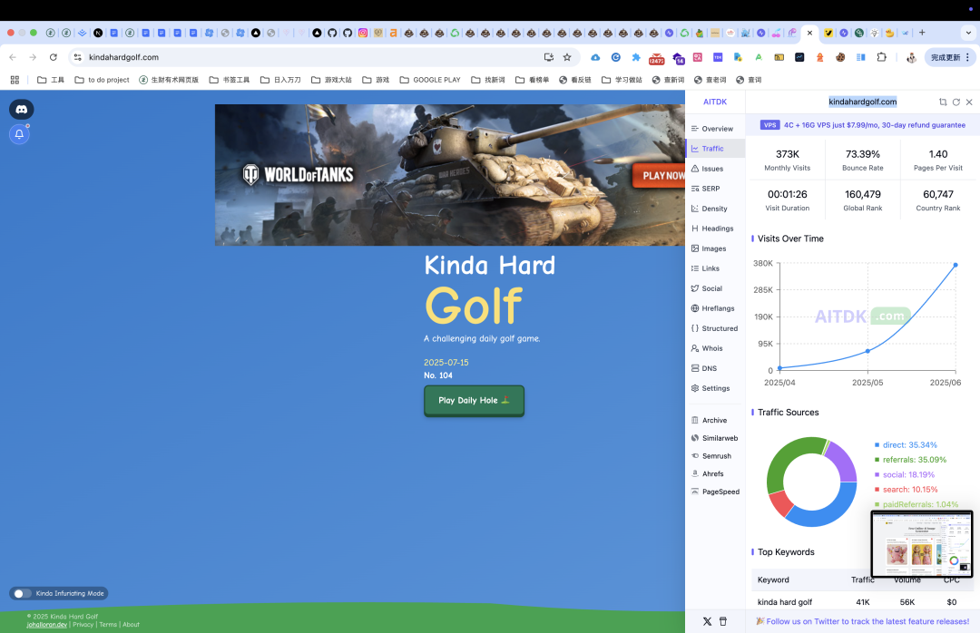The image size is (980, 633).
Task: Toggle Kinda Infuriating Mode switch
Action: coord(21,594)
